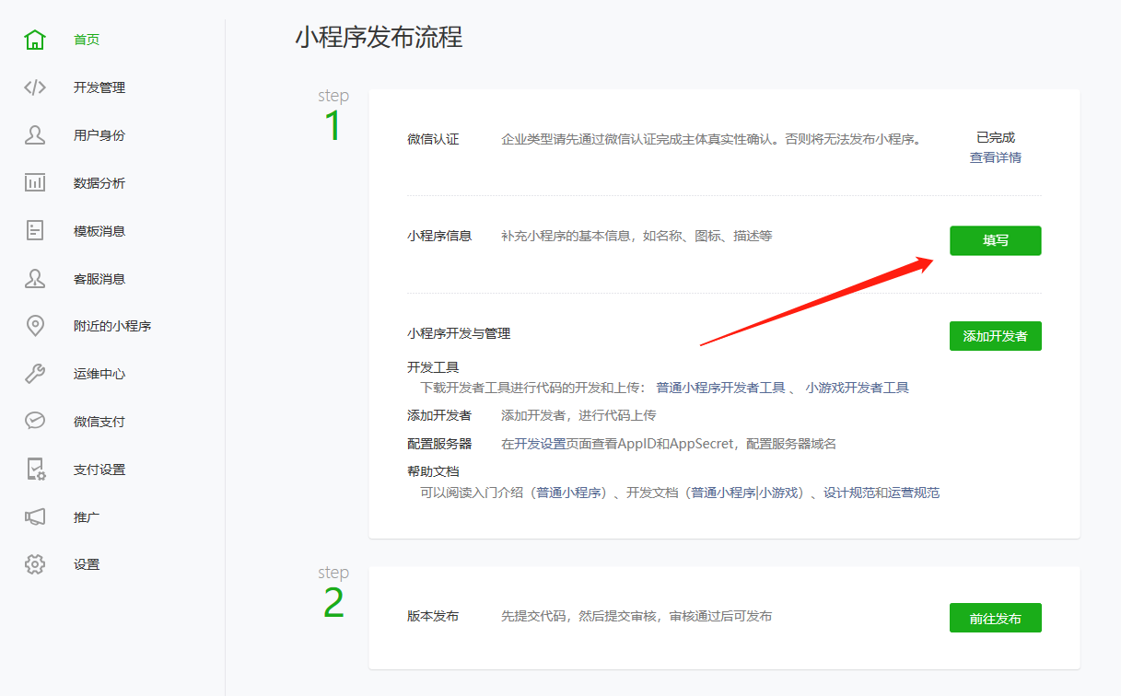Image resolution: width=1121 pixels, height=696 pixels.
Task: Open 支付设置 payment settings
Action: click(x=35, y=469)
